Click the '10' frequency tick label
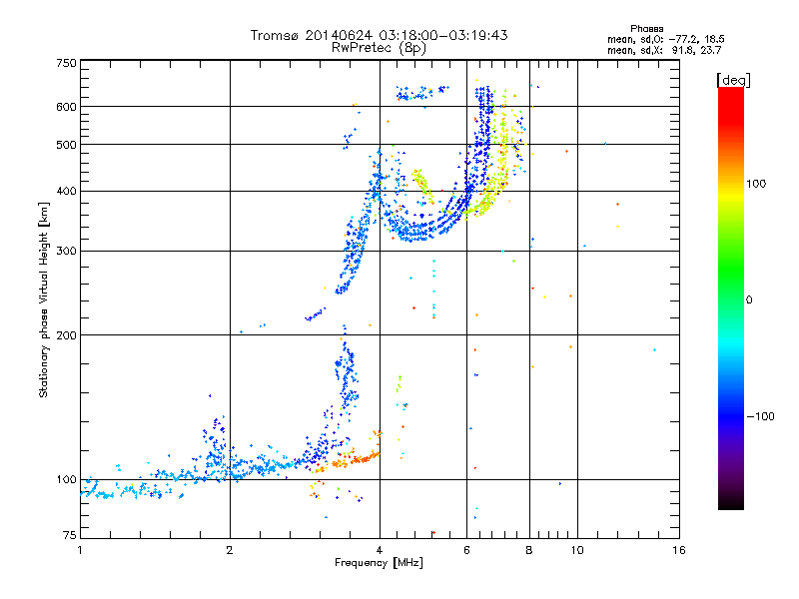Screen dimensions: 799x599 pos(577,550)
